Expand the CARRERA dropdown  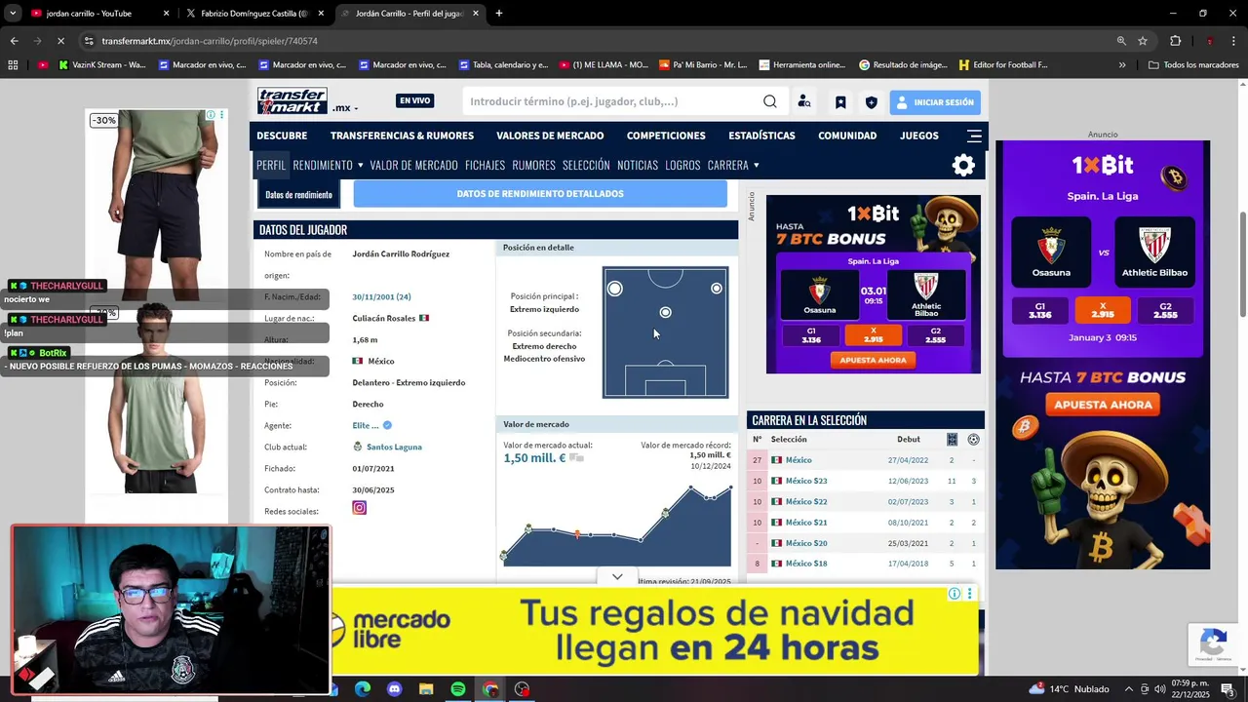click(x=733, y=165)
